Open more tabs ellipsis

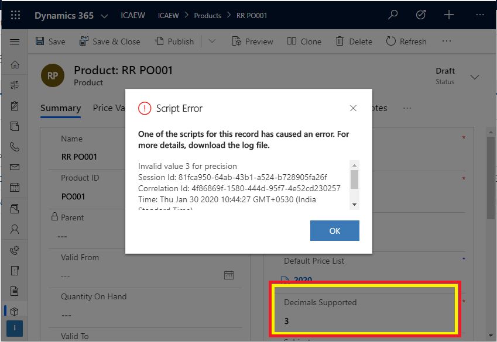[x=407, y=108]
